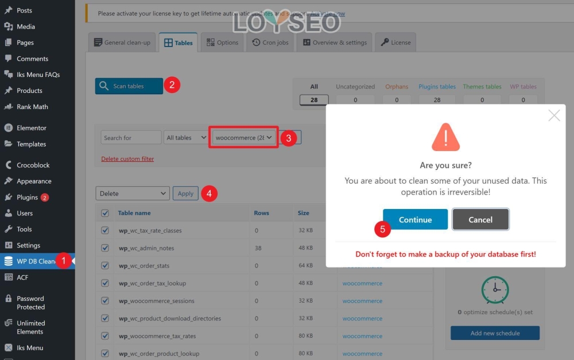Open Rank Math via its chart icon
The width and height of the screenshot is (574, 360).
click(x=9, y=107)
